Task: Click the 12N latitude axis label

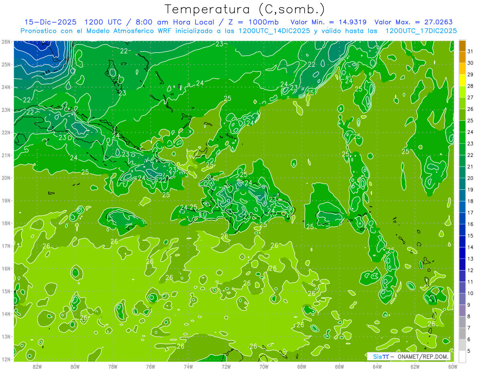Action: (x=6, y=359)
